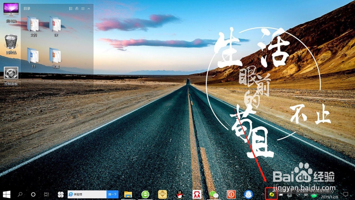Open QQ penguin on taskbar
The image size is (355, 200).
(x=180, y=194)
